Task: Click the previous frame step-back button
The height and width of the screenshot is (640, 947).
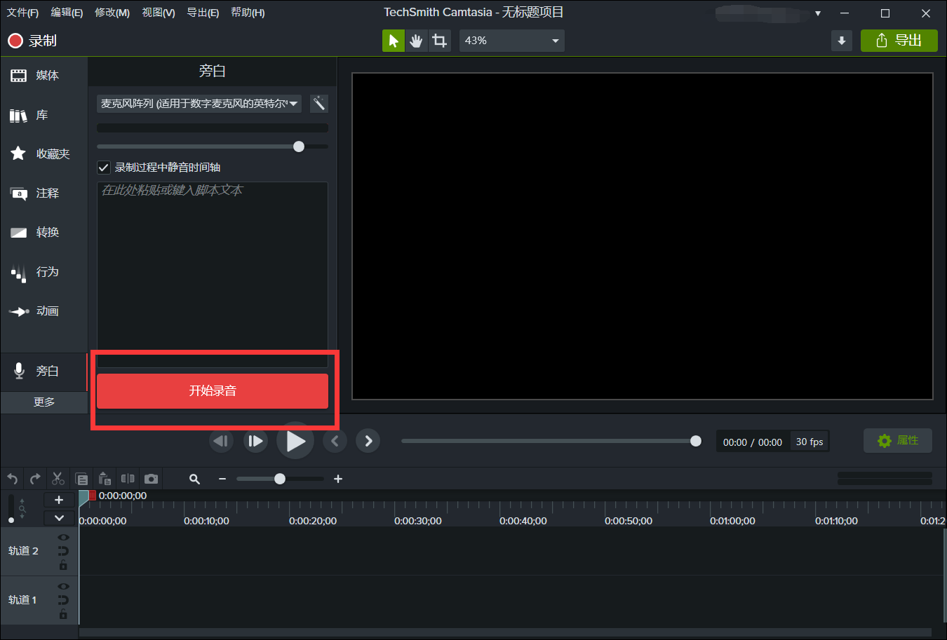Action: [x=222, y=441]
